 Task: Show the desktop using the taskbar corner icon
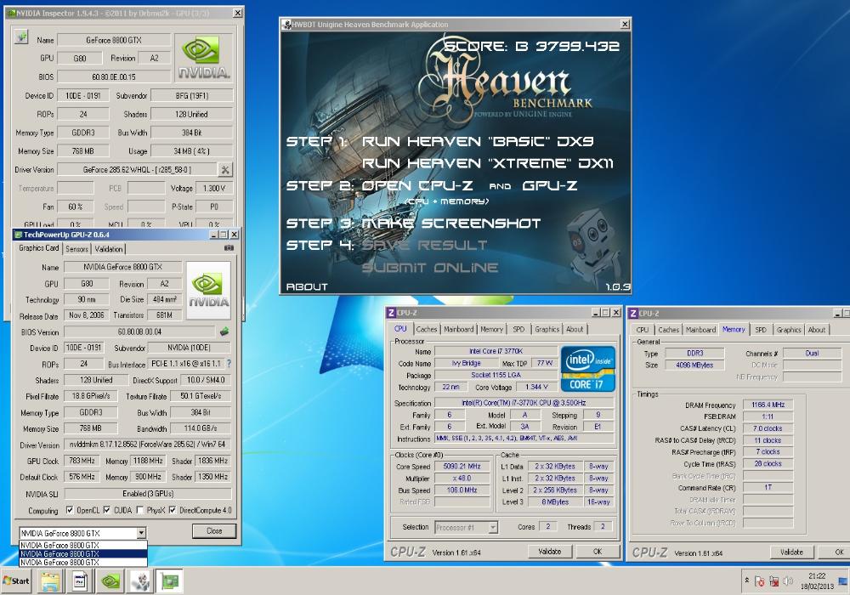point(843,581)
